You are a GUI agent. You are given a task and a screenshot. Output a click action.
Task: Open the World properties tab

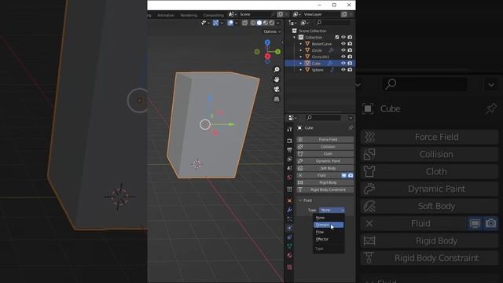point(289,177)
